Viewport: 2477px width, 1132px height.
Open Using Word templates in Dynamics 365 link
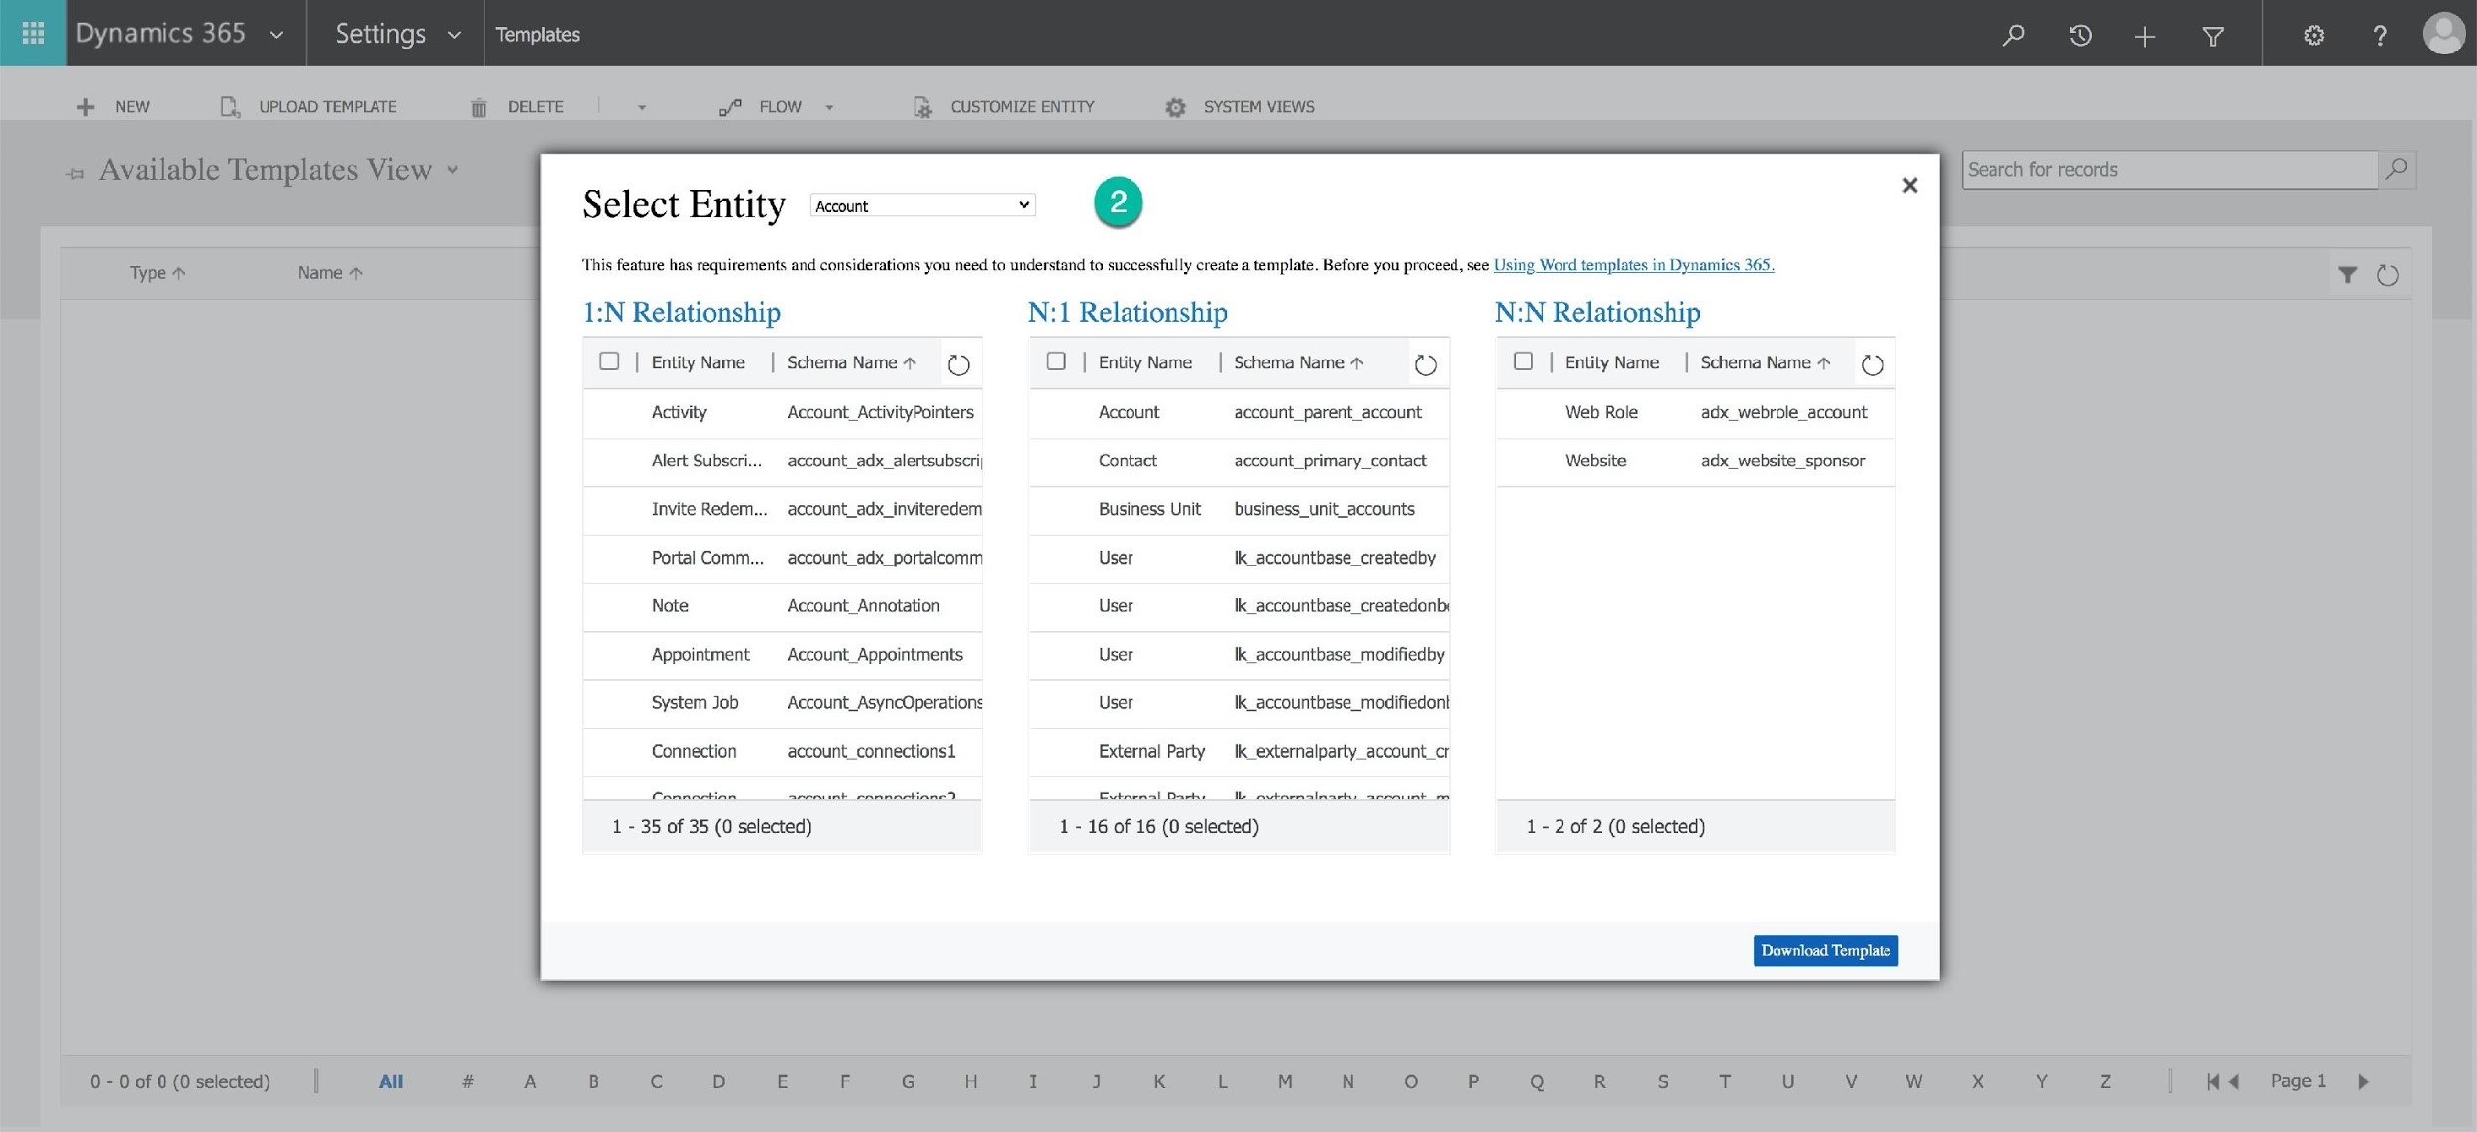click(1633, 265)
